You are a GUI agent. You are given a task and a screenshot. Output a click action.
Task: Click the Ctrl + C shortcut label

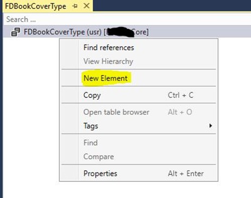(181, 95)
